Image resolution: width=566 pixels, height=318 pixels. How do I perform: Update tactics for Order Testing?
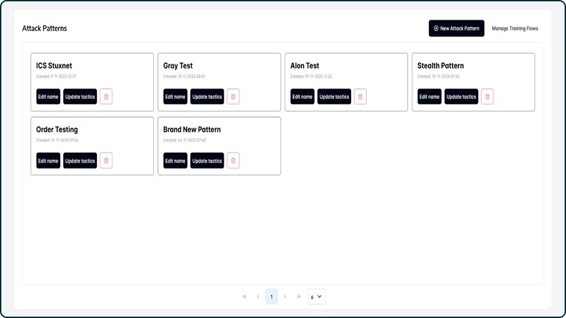80,160
